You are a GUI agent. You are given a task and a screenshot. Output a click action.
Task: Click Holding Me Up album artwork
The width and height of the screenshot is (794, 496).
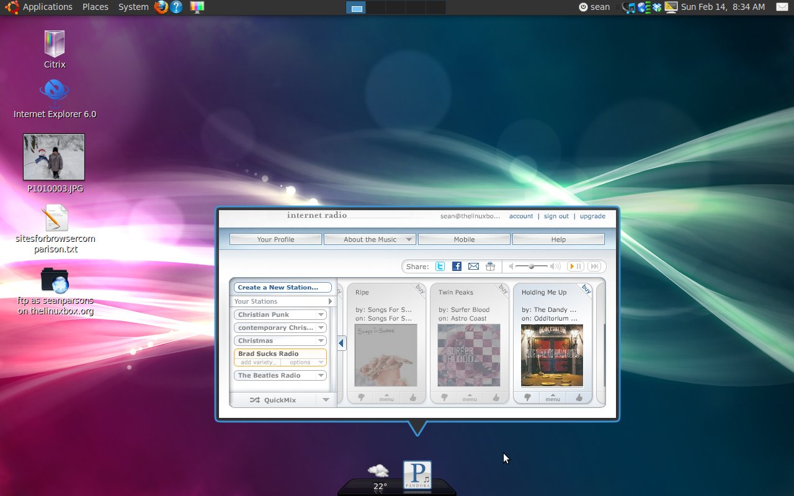point(552,355)
